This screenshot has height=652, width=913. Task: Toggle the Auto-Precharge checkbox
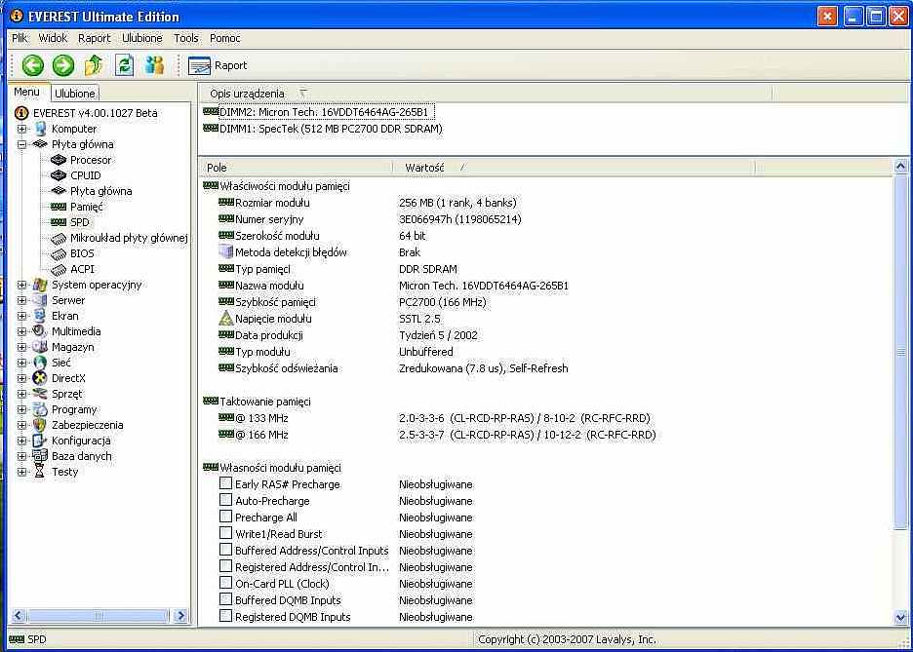(x=225, y=500)
